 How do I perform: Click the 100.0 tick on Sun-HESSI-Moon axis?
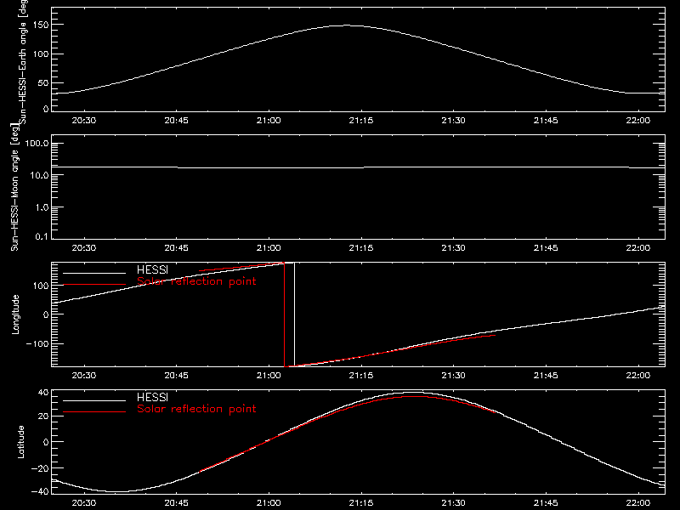37,144
